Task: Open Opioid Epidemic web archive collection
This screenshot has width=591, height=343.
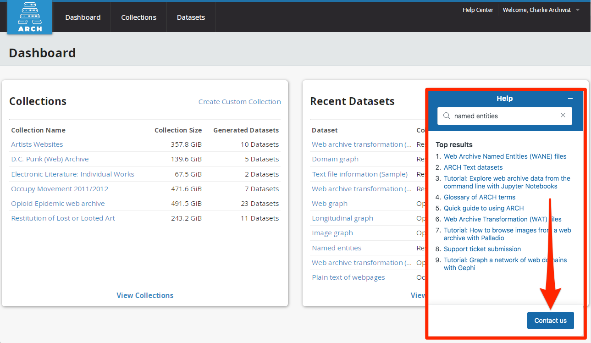Action: click(58, 204)
